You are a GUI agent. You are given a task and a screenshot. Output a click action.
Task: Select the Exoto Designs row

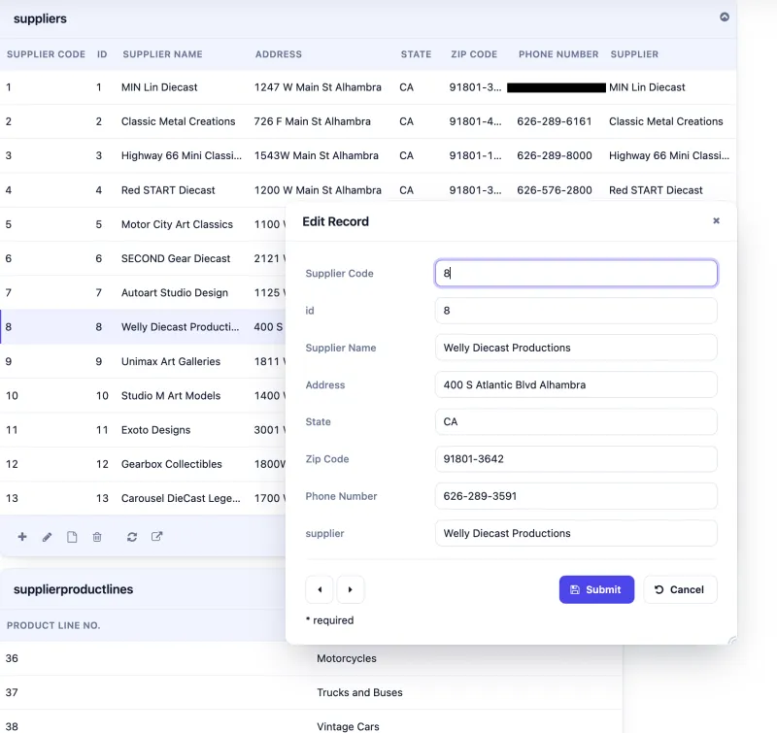[143, 430]
